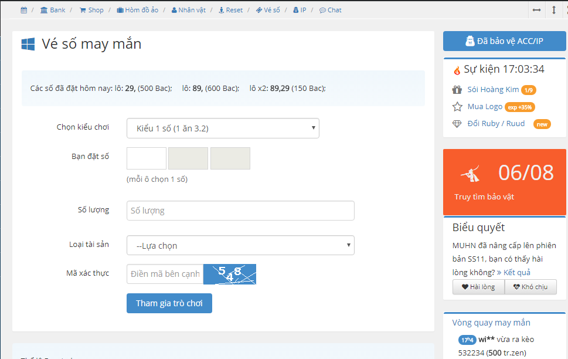Click the star icon beside Mua Logo
This screenshot has width=568, height=359.
click(x=457, y=107)
